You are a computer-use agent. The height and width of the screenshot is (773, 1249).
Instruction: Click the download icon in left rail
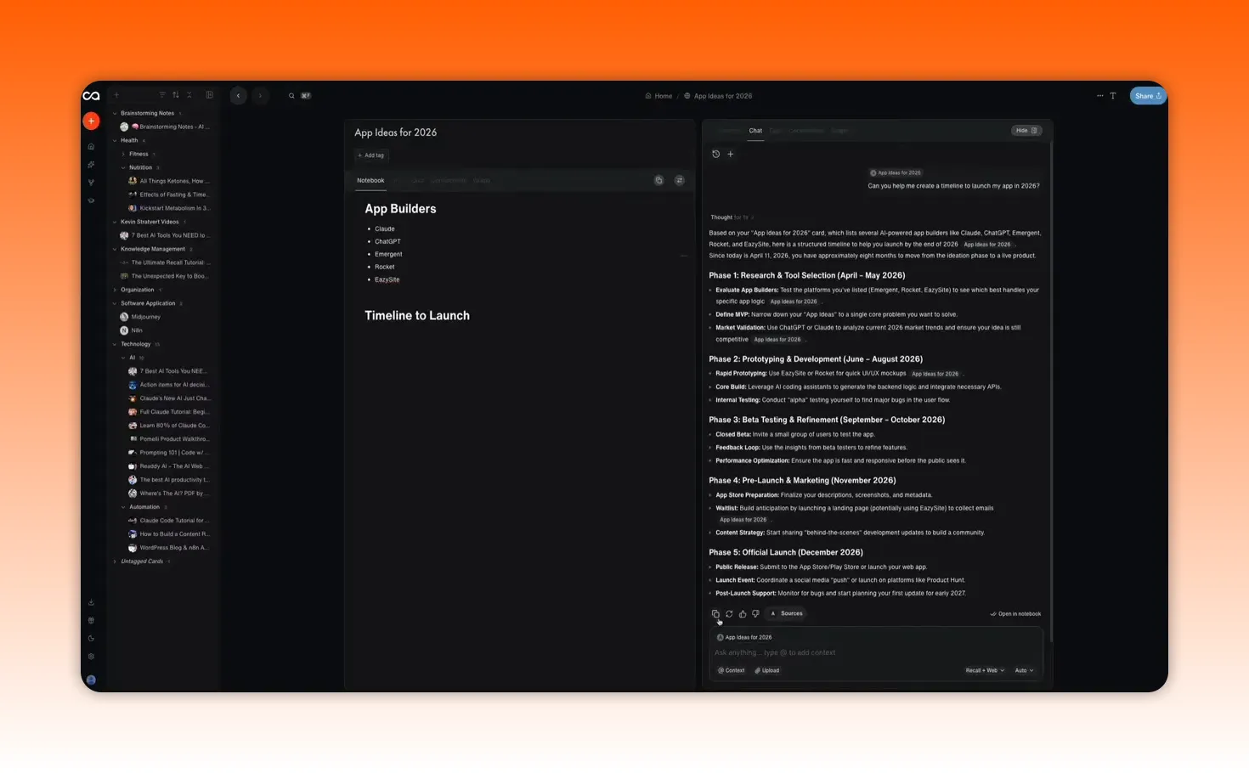tap(91, 602)
